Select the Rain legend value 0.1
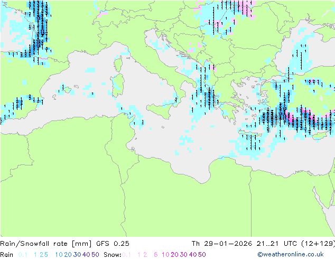 (x=23, y=255)
